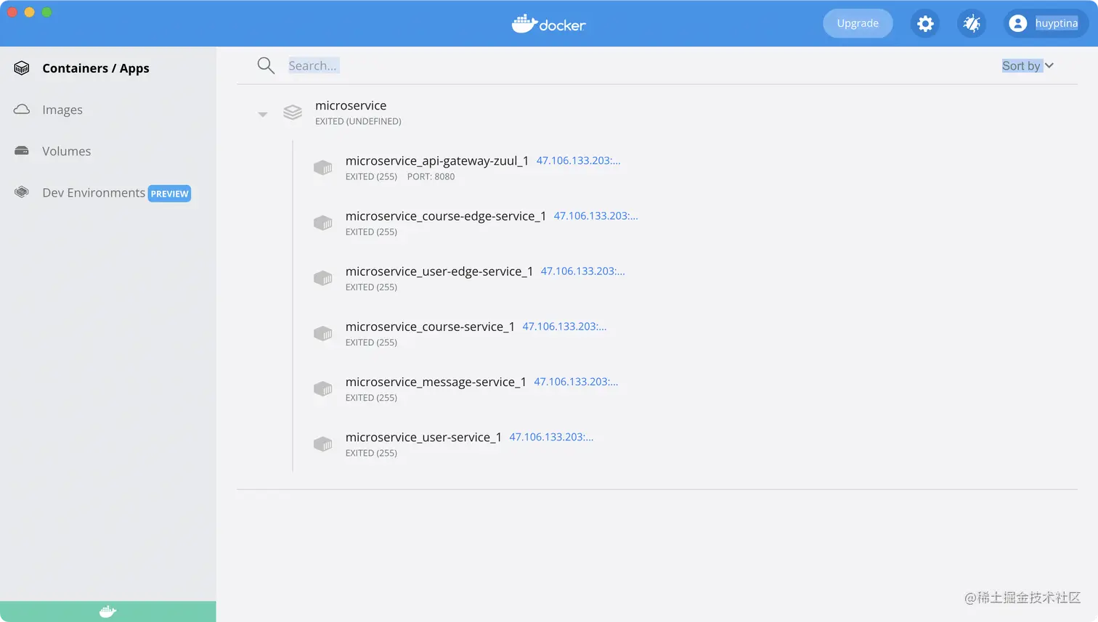Select microservice_message-service_1 container name
Viewport: 1098px width, 622px height.
click(x=436, y=381)
